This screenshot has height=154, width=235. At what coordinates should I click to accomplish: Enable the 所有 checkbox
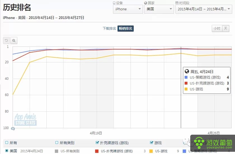pyautogui.click(x=7, y=143)
